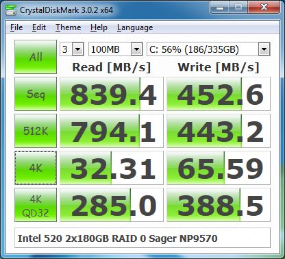Click the Read [MB/s] column header
285x259 pixels.
click(112, 67)
